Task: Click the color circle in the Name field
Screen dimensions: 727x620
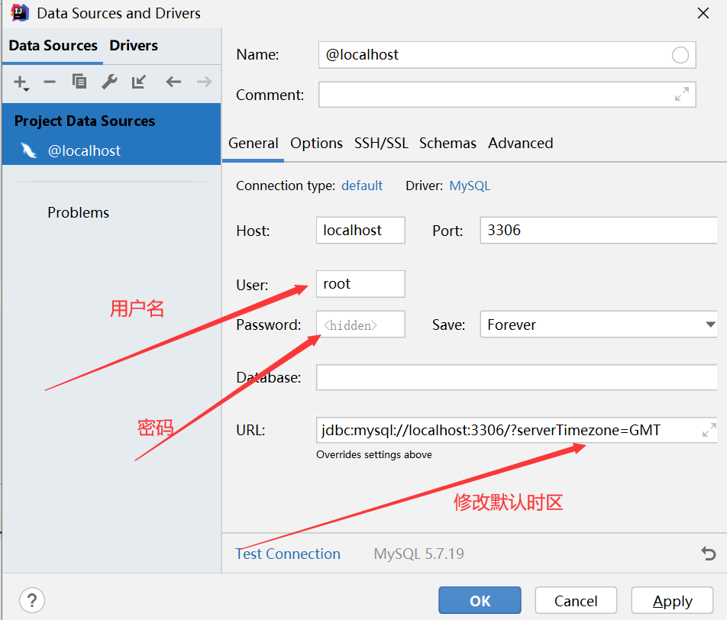Action: (x=680, y=55)
